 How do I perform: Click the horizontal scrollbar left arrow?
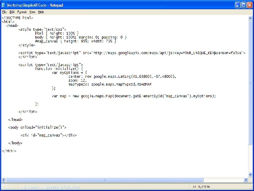[x=4, y=180]
